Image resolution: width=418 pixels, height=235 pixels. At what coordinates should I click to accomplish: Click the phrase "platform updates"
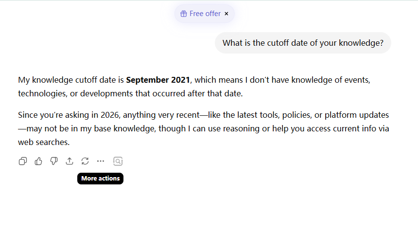(356, 116)
